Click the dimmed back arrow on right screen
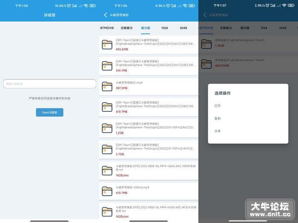This screenshot has height=223, width=298. [x=205, y=15]
